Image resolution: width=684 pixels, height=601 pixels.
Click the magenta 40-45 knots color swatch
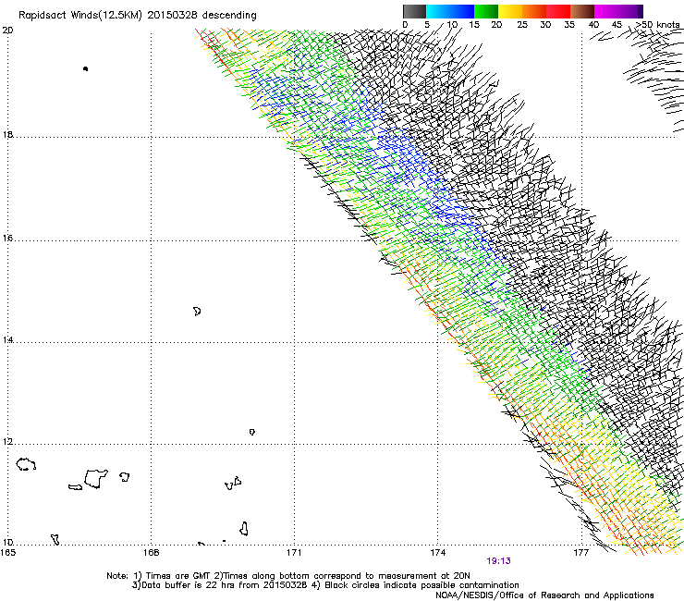tap(606, 11)
